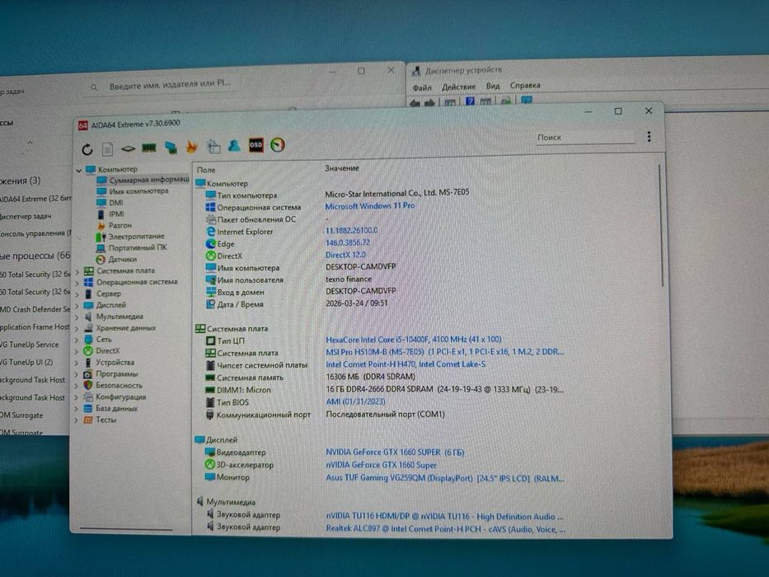This screenshot has height=577, width=769.
Task: Open 'Справка' menu in Device Manager window
Action: [525, 86]
